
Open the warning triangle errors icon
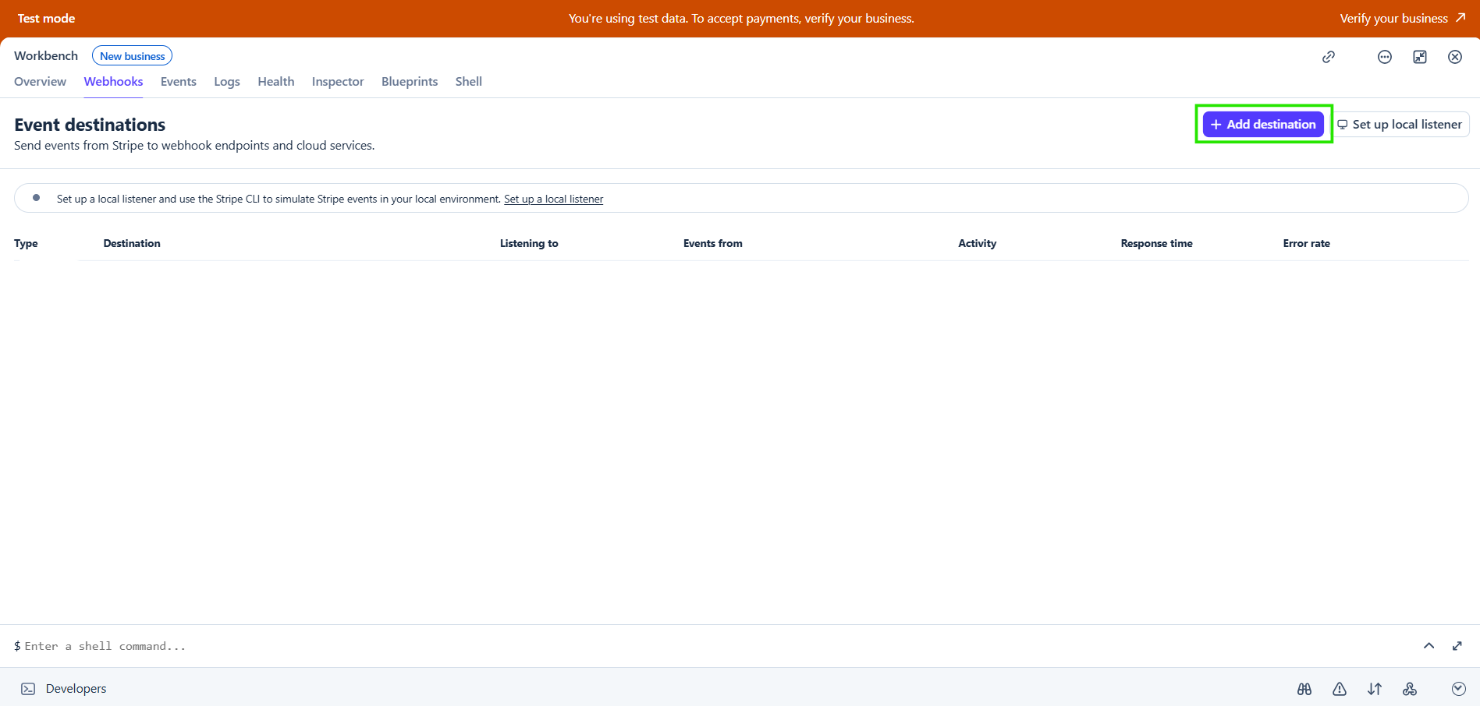[x=1340, y=689]
